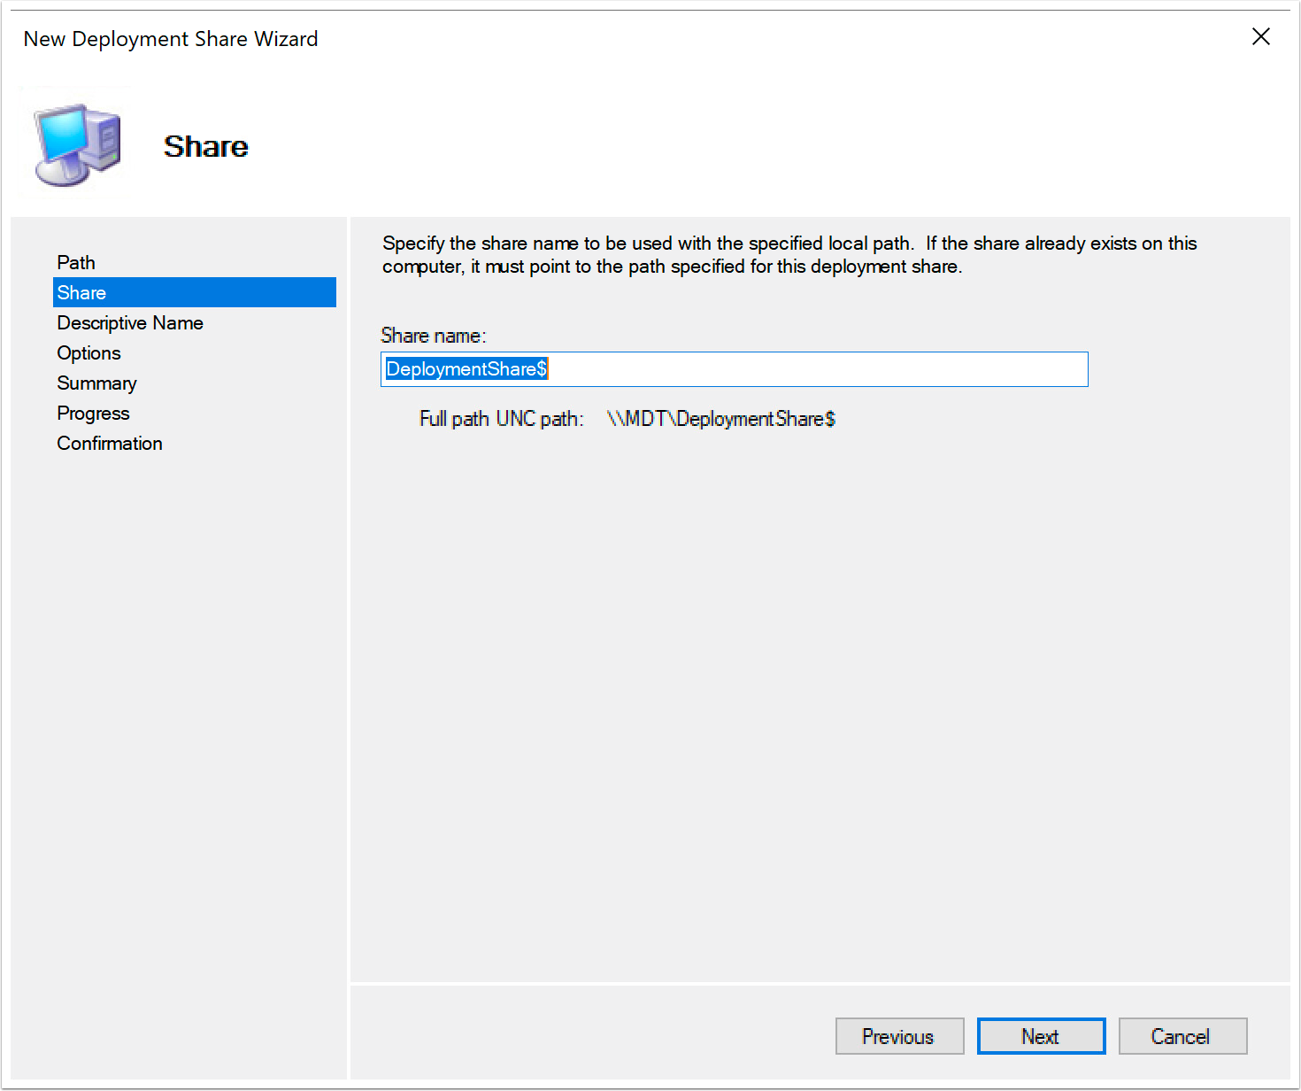This screenshot has width=1301, height=1091.
Task: Click the Share heading label
Action: coord(205,146)
